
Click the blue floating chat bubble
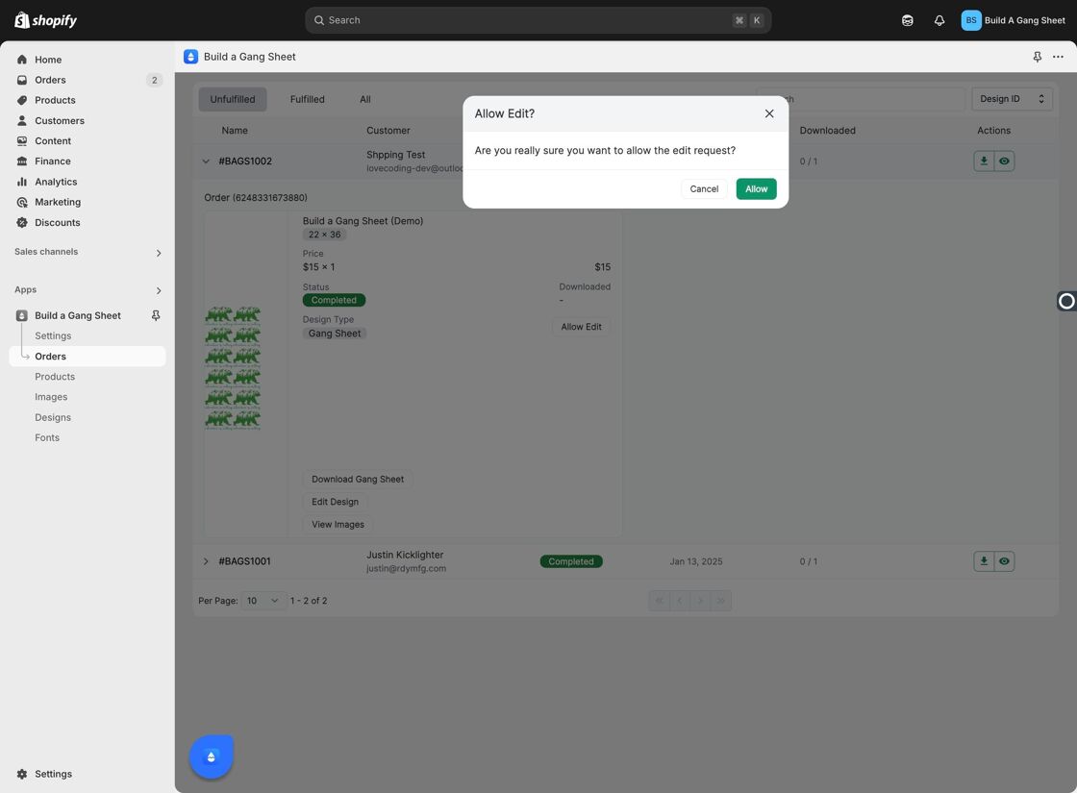click(212, 756)
